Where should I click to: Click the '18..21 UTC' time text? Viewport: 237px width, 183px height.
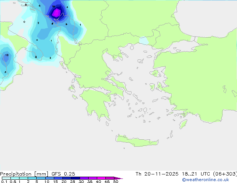click(196, 174)
